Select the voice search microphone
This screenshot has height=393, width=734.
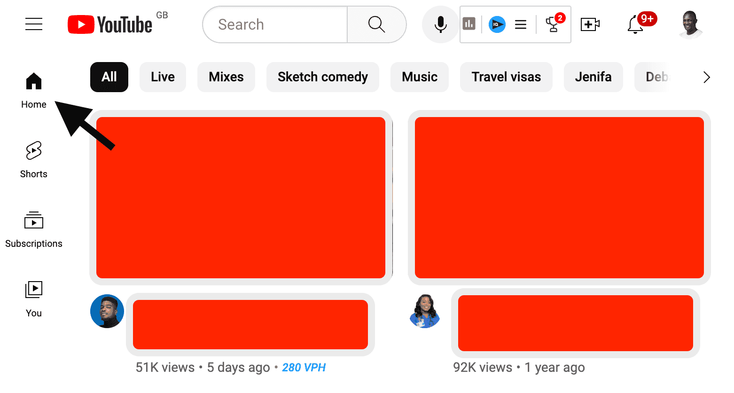(x=440, y=24)
